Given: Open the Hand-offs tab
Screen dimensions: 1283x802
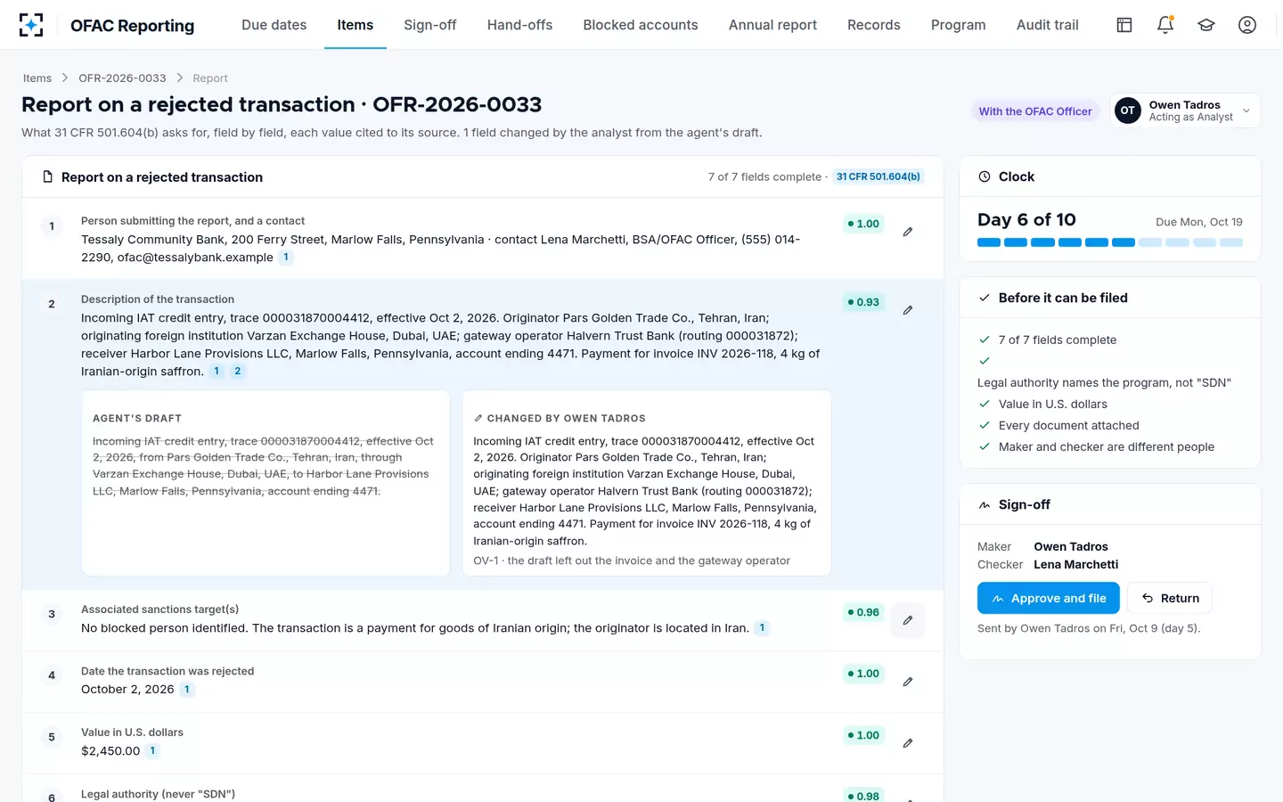Looking at the screenshot, I should [520, 25].
